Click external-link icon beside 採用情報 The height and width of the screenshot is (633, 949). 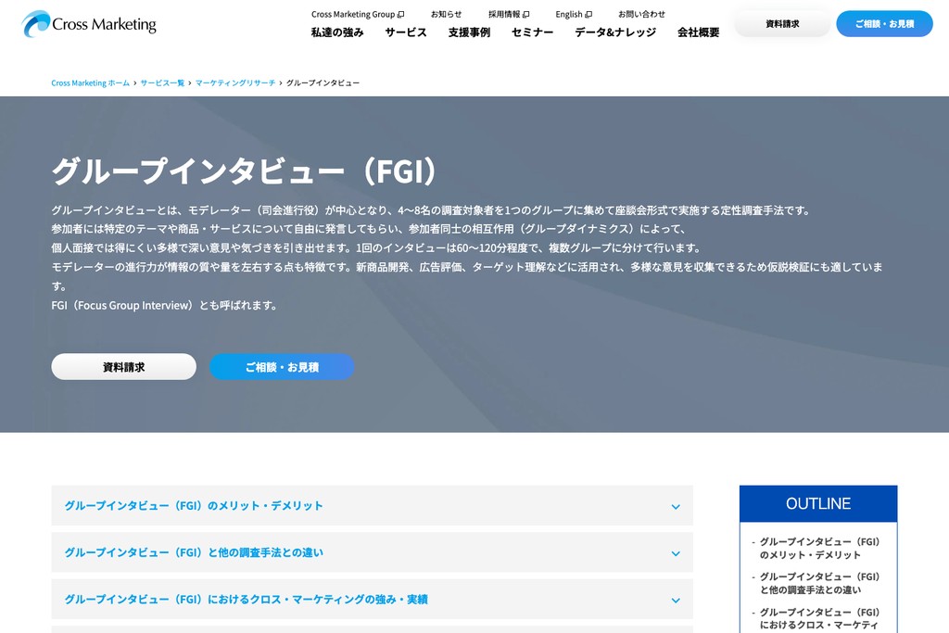tap(526, 15)
